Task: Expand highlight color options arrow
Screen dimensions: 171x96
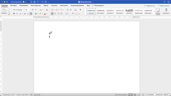Action: (x=42, y=14)
